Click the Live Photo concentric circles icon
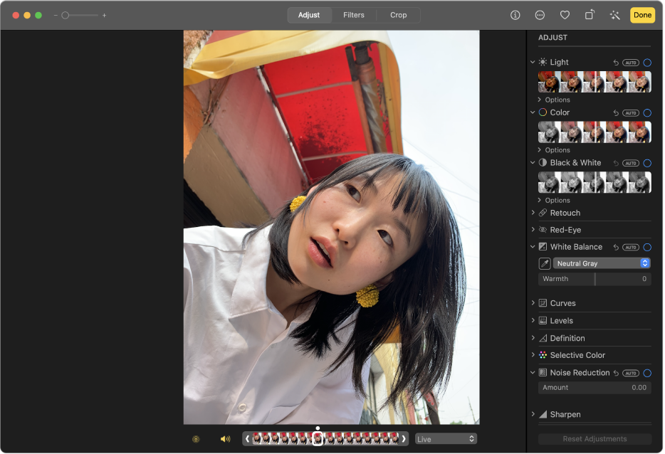The width and height of the screenshot is (665, 454). point(196,439)
